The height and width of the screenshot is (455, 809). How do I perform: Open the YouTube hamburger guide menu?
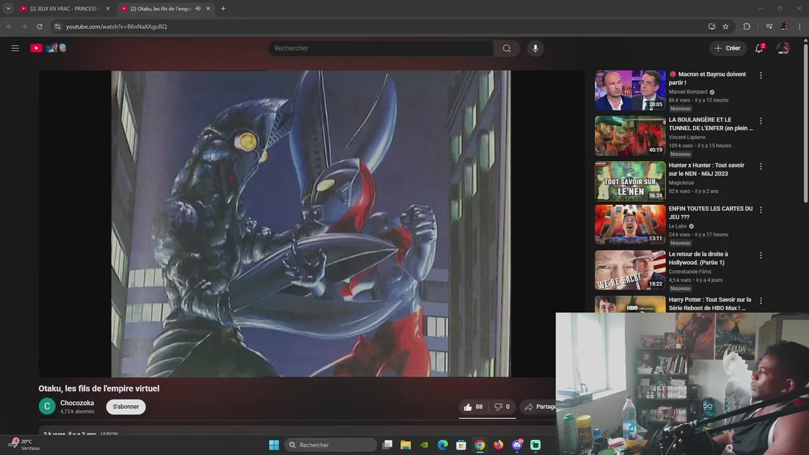(x=15, y=48)
